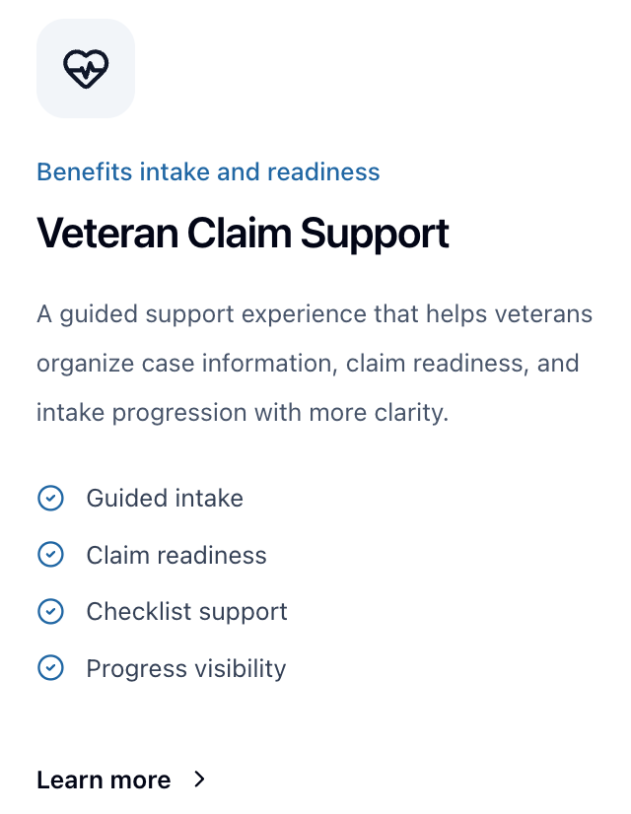
Task: Click the heart pulse icon
Action: tap(86, 68)
